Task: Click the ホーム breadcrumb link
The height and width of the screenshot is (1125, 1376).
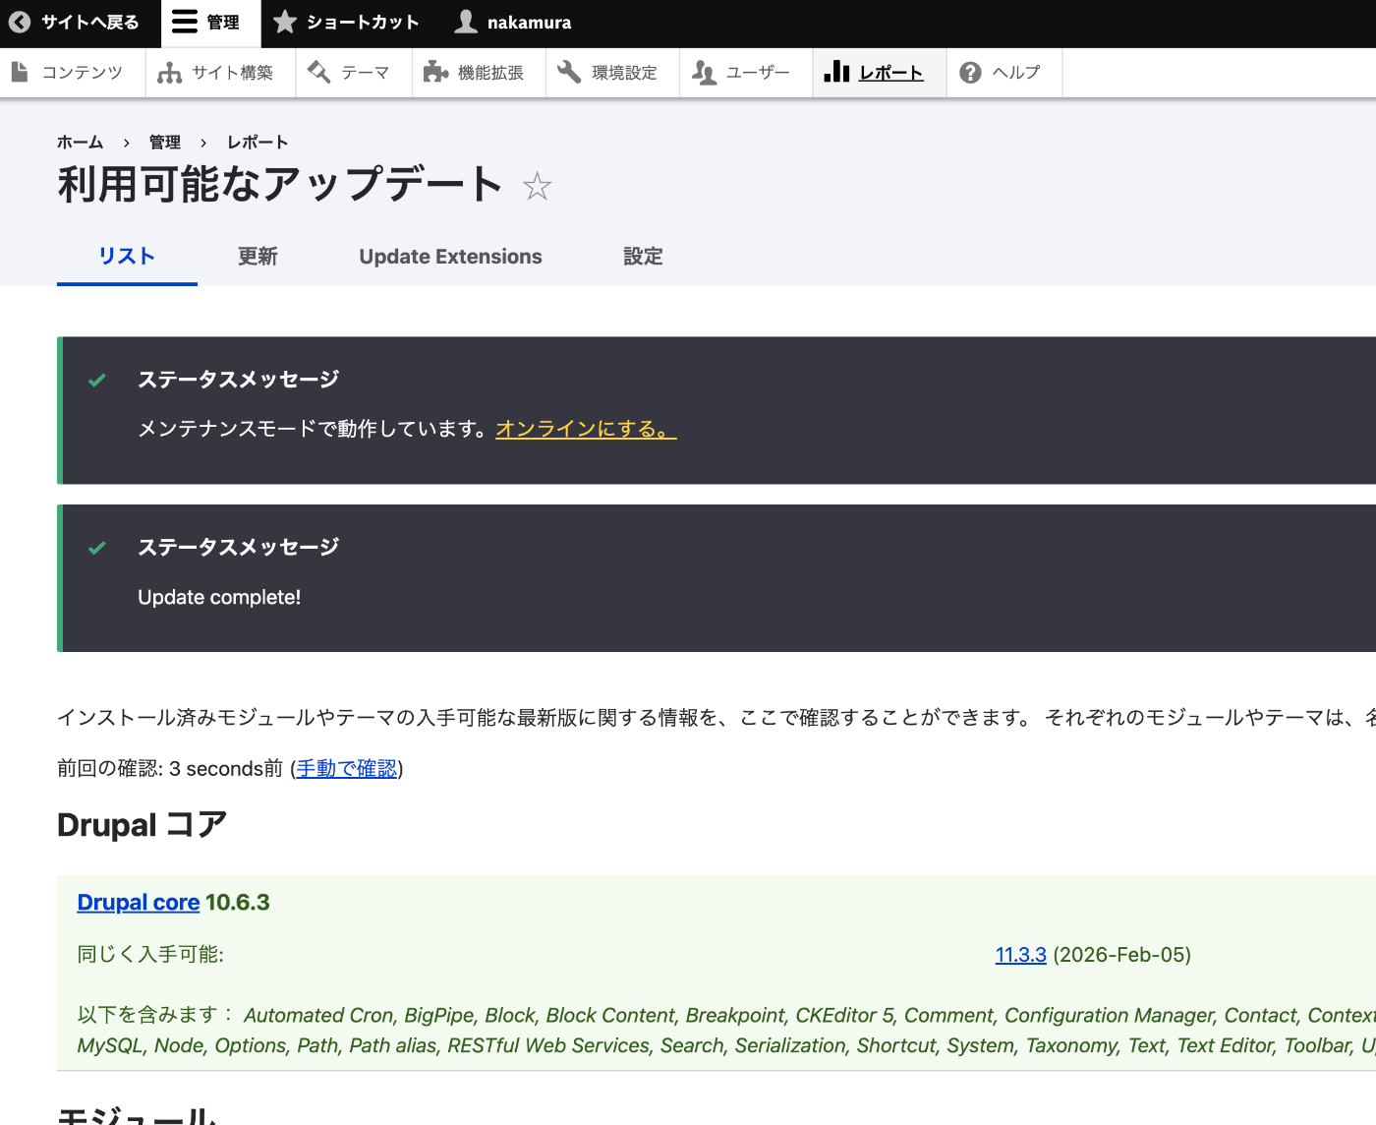Action: pos(80,143)
